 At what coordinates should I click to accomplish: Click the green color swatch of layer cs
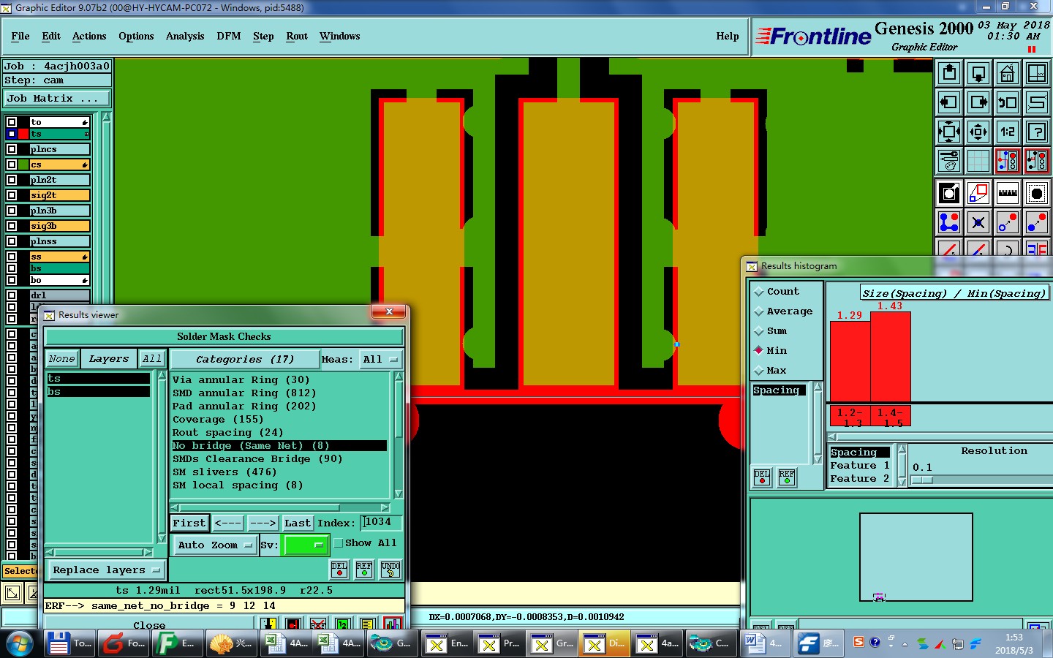24,164
